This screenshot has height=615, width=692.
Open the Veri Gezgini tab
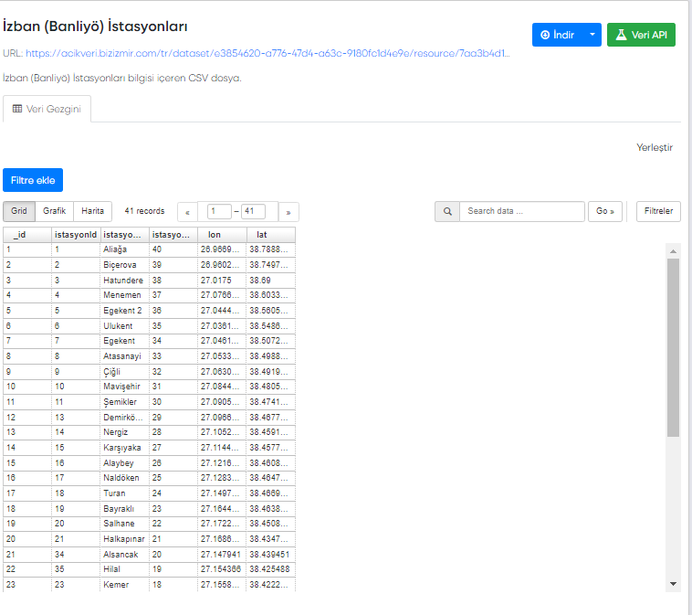(x=47, y=109)
